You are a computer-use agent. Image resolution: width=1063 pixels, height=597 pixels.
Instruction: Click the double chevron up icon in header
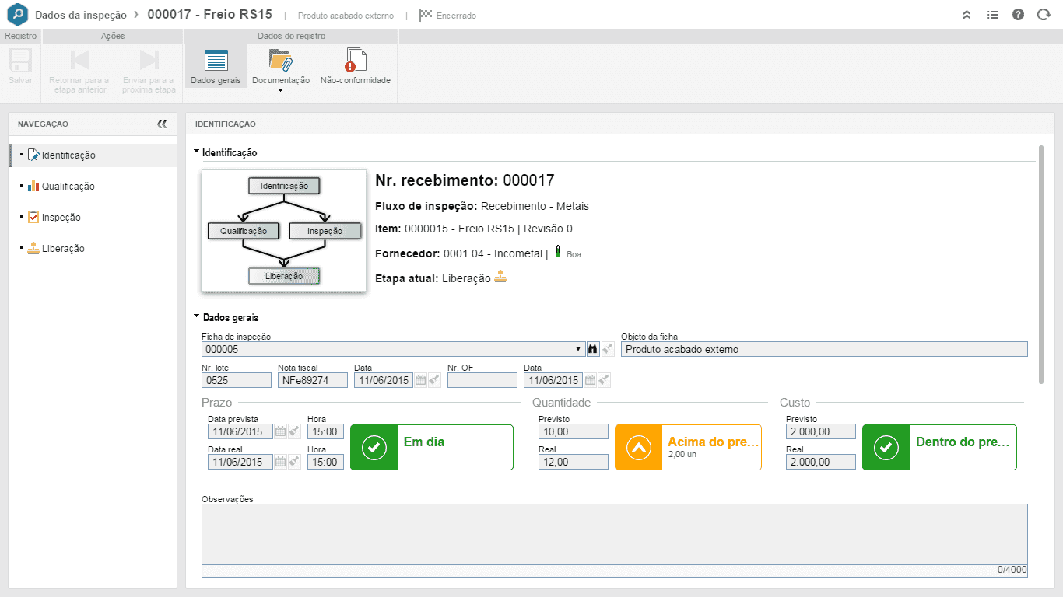coord(967,15)
